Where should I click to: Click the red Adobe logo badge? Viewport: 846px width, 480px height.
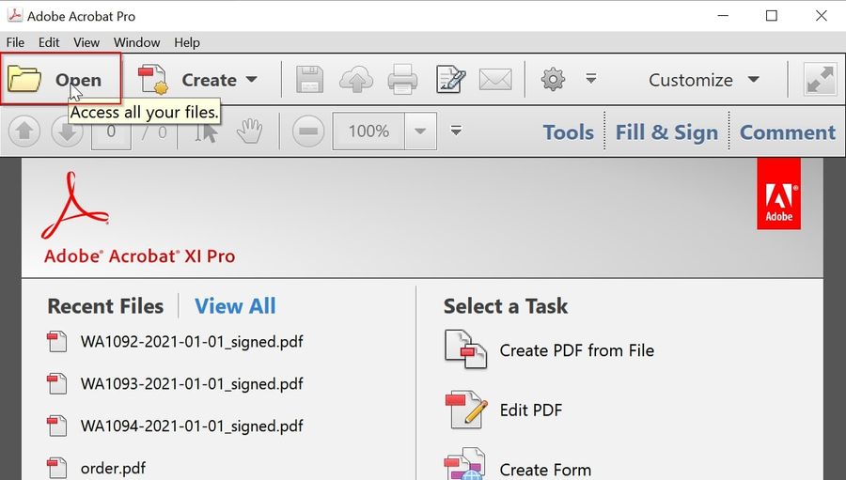coord(778,194)
